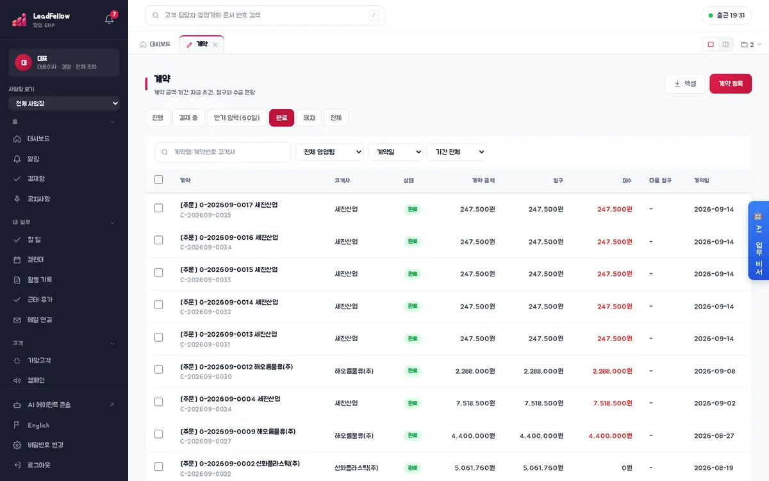The height and width of the screenshot is (481, 769).
Task: Click the global search field at top
Action: [x=265, y=15]
